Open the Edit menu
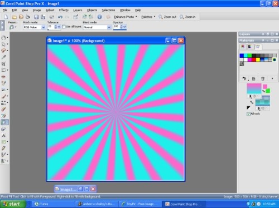Screen dimensions: 279x208 coord(15,10)
